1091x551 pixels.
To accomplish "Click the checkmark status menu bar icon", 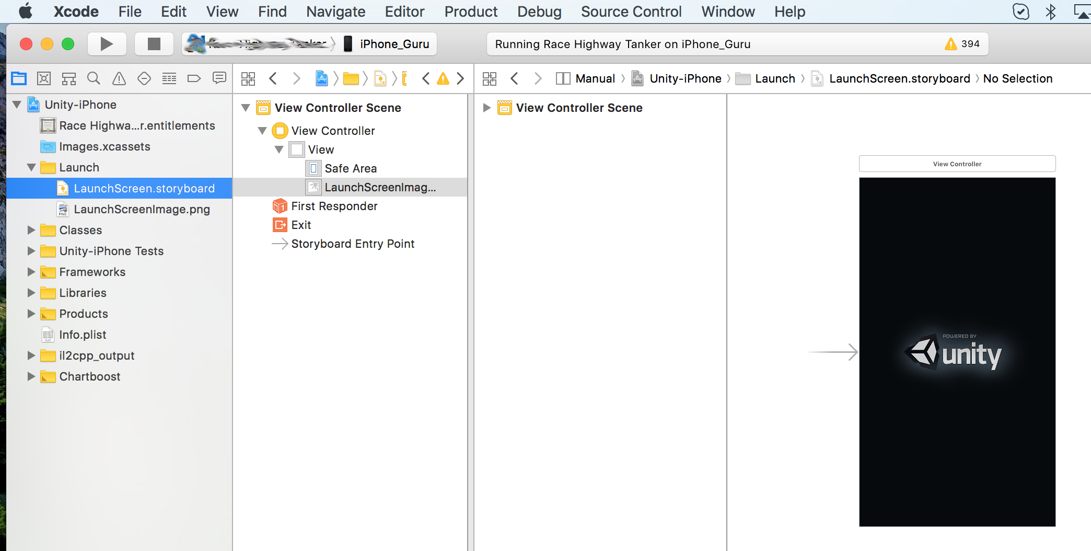I will click(1020, 12).
